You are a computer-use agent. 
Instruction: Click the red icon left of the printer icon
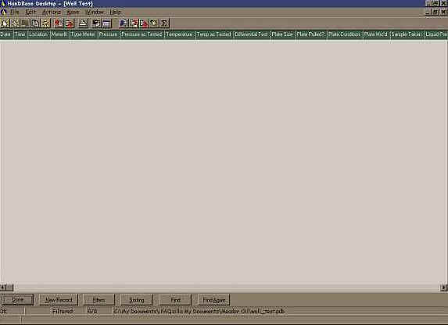click(x=70, y=23)
